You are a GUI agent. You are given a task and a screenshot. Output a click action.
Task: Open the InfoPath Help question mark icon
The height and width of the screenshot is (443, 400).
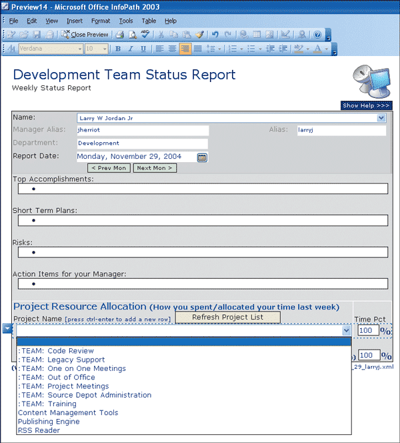(317, 35)
